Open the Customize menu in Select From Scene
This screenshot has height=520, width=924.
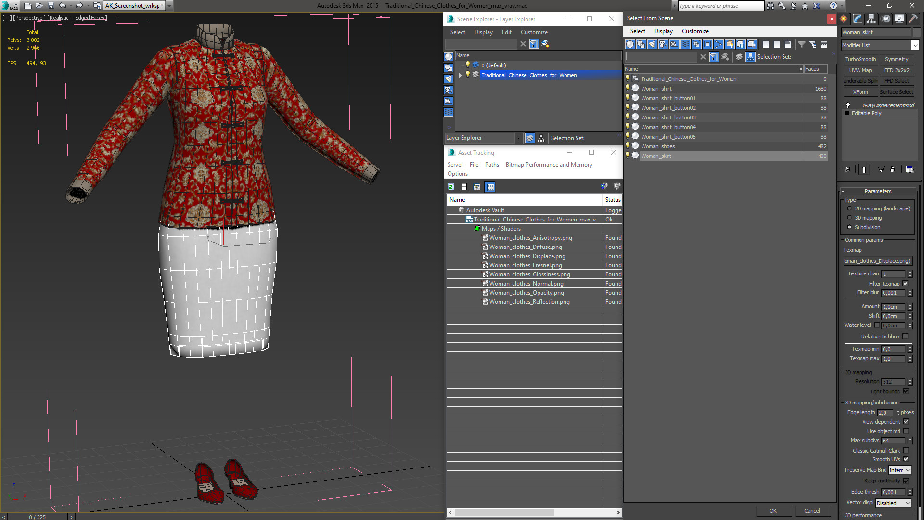(695, 31)
